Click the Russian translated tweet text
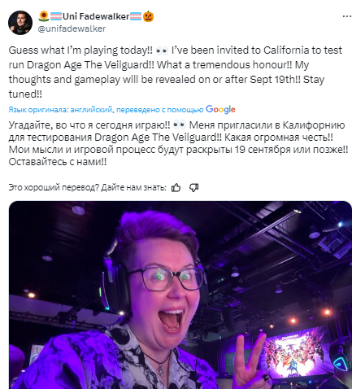 [178, 143]
